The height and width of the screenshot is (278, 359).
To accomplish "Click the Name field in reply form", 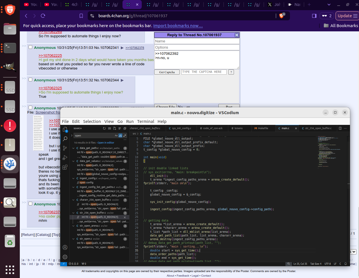I will (197, 41).
